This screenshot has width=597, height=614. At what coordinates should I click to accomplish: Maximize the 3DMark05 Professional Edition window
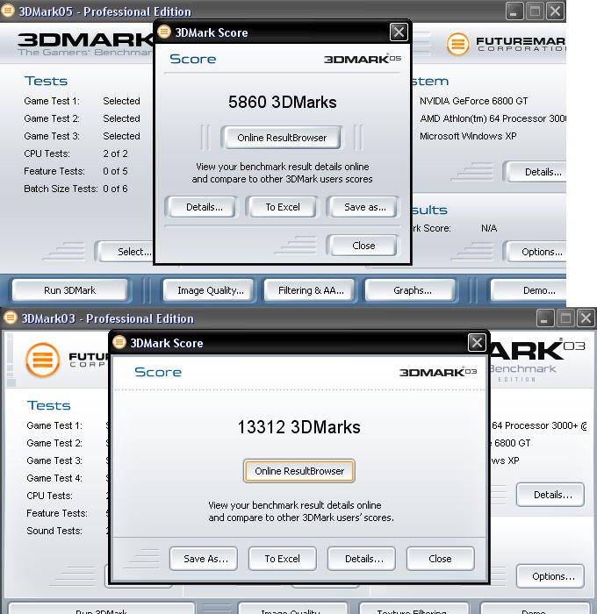[x=535, y=11]
